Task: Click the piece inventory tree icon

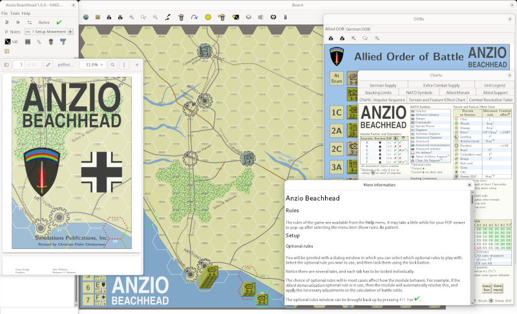Action: [39, 41]
